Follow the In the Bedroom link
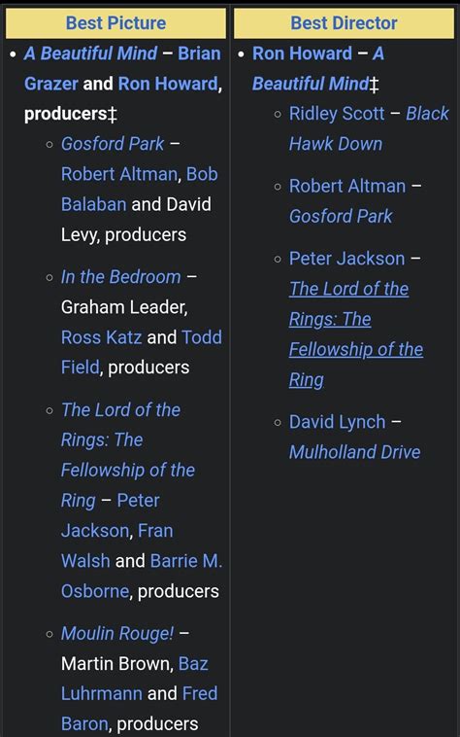 (120, 277)
